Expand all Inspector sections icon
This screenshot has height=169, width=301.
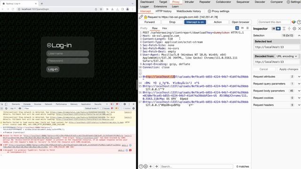(284, 29)
